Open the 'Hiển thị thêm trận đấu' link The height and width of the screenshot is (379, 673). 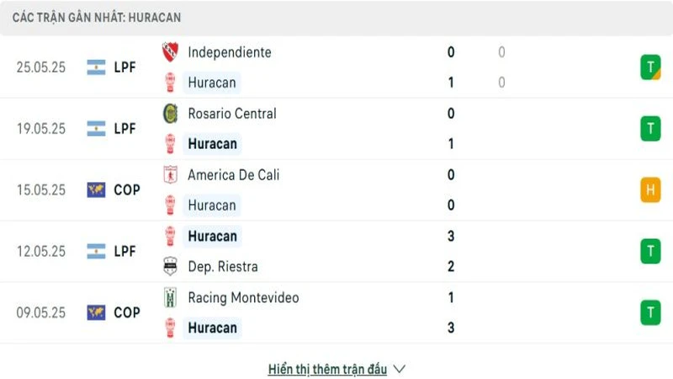point(327,369)
